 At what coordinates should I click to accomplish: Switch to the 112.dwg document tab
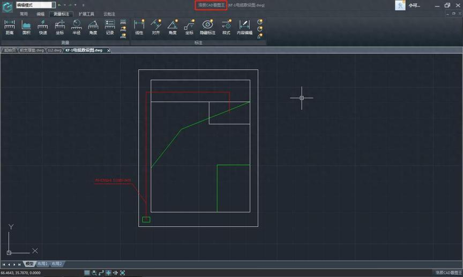coord(54,50)
